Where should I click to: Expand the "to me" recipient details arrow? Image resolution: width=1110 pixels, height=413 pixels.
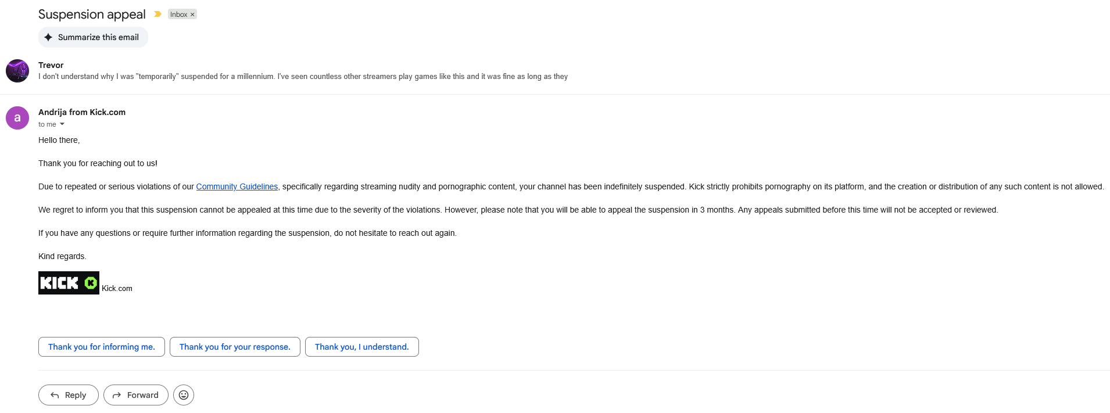[62, 124]
